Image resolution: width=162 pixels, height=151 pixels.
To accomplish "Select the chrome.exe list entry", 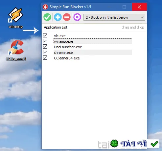I will 93,53.
